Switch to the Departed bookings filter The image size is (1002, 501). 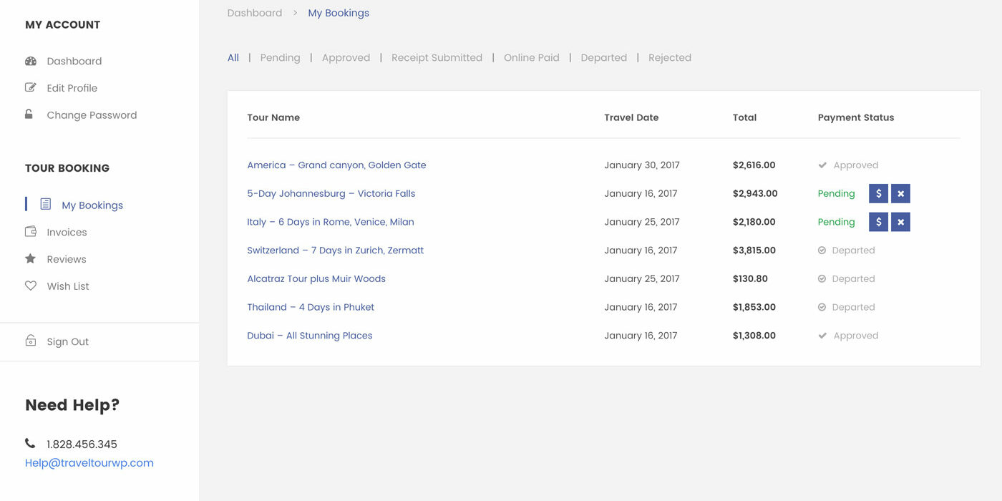[x=603, y=58]
